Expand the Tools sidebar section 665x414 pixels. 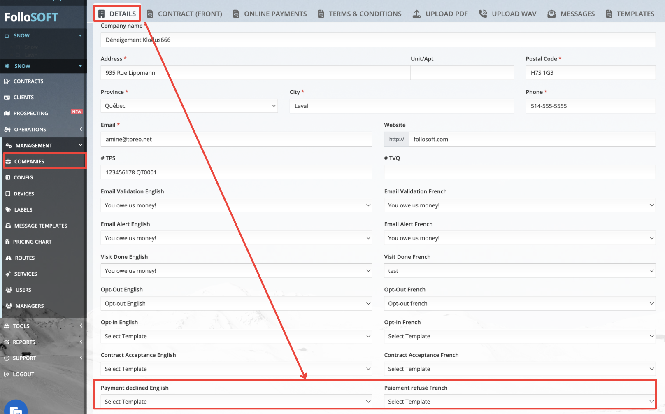43,326
